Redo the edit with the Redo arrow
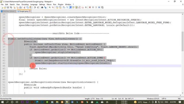The width and height of the screenshot is (184, 104). point(38,7)
